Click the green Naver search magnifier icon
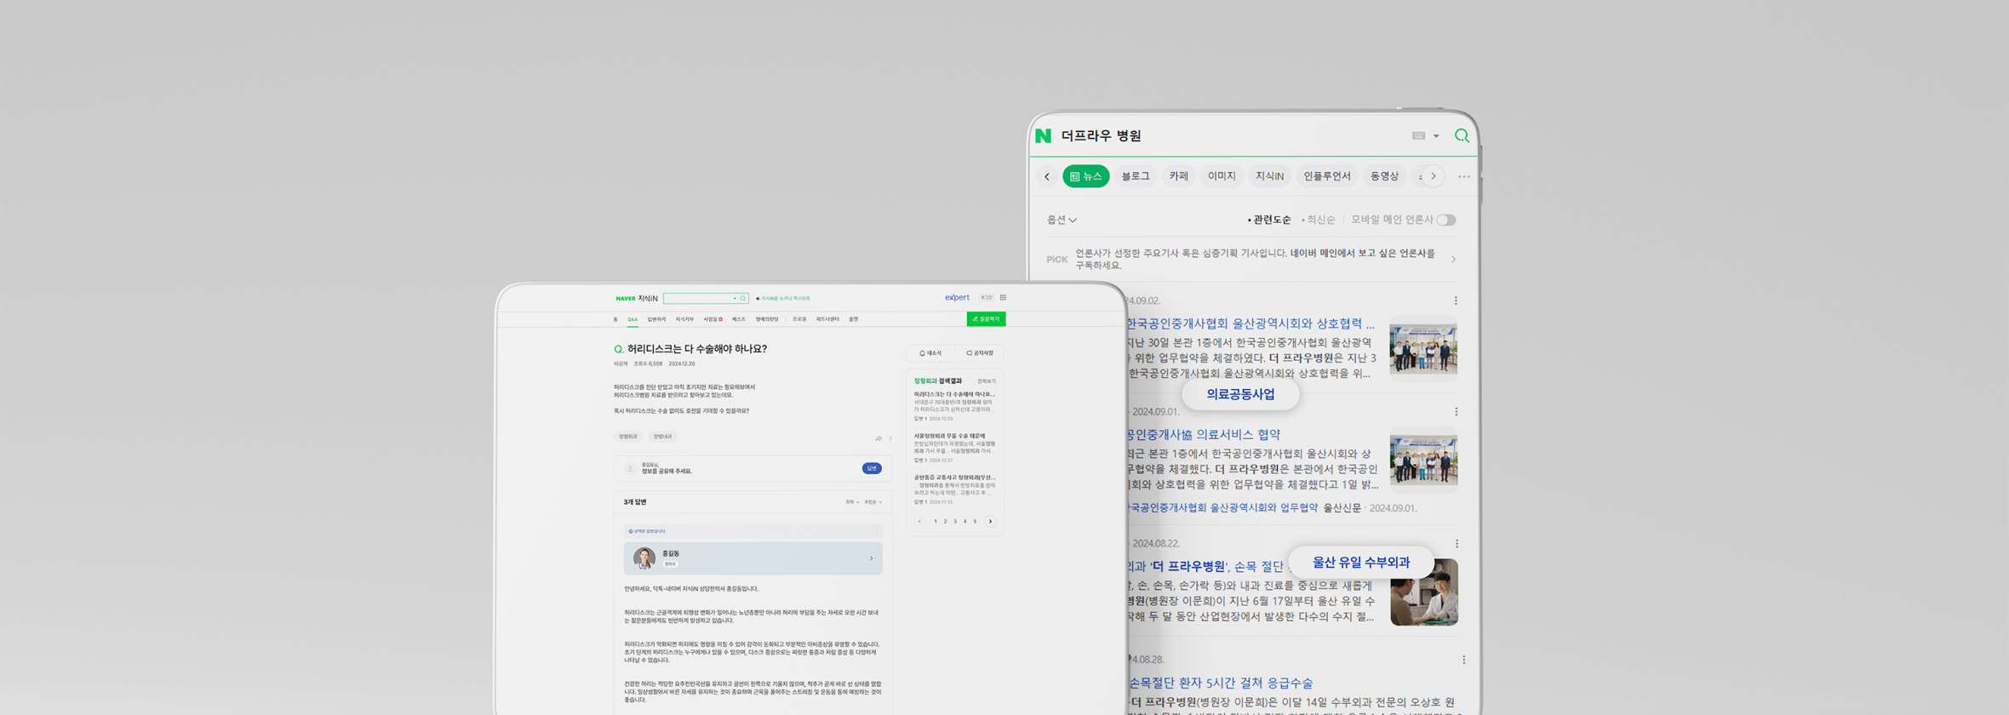 click(1462, 136)
